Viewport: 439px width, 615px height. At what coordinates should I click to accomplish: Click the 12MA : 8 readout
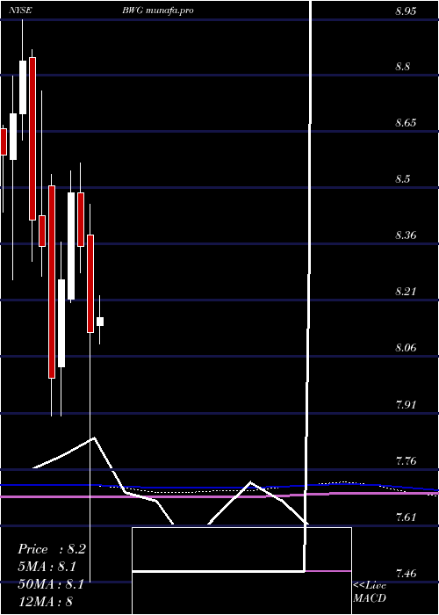(46, 602)
